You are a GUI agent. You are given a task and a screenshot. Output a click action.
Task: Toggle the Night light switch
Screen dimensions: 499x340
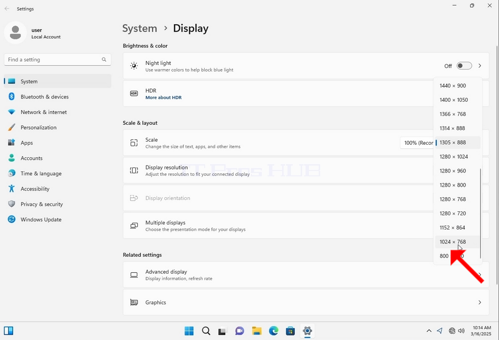click(x=464, y=66)
